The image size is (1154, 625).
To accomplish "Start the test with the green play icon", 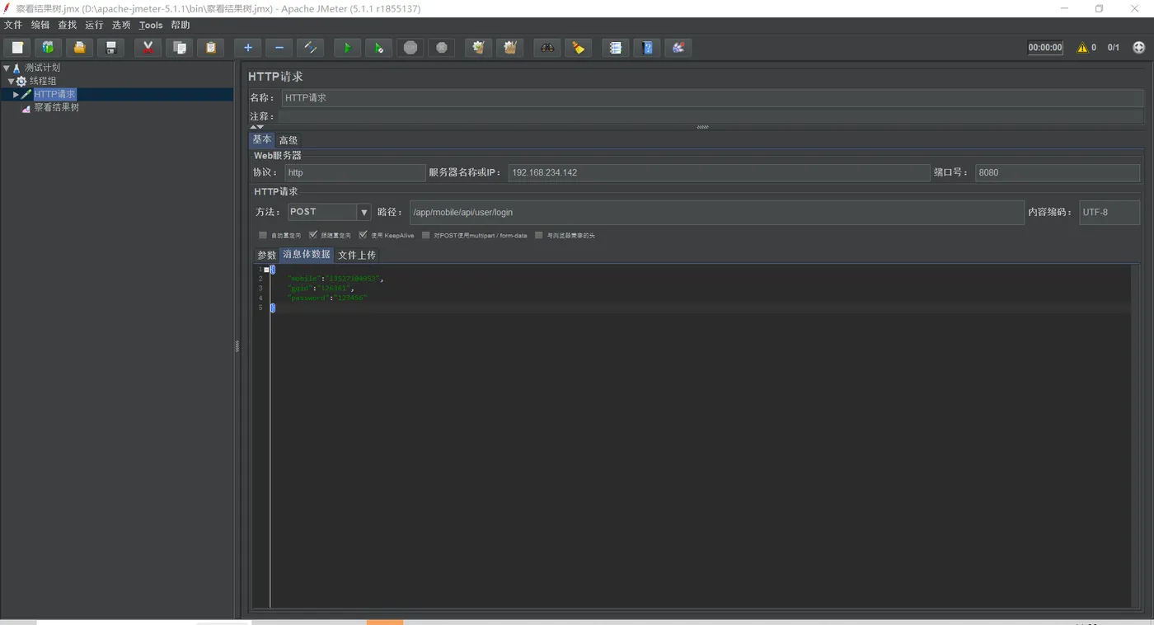I will coord(347,48).
